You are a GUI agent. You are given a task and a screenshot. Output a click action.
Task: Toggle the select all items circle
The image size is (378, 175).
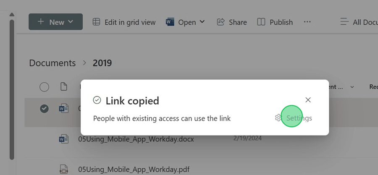point(44,87)
